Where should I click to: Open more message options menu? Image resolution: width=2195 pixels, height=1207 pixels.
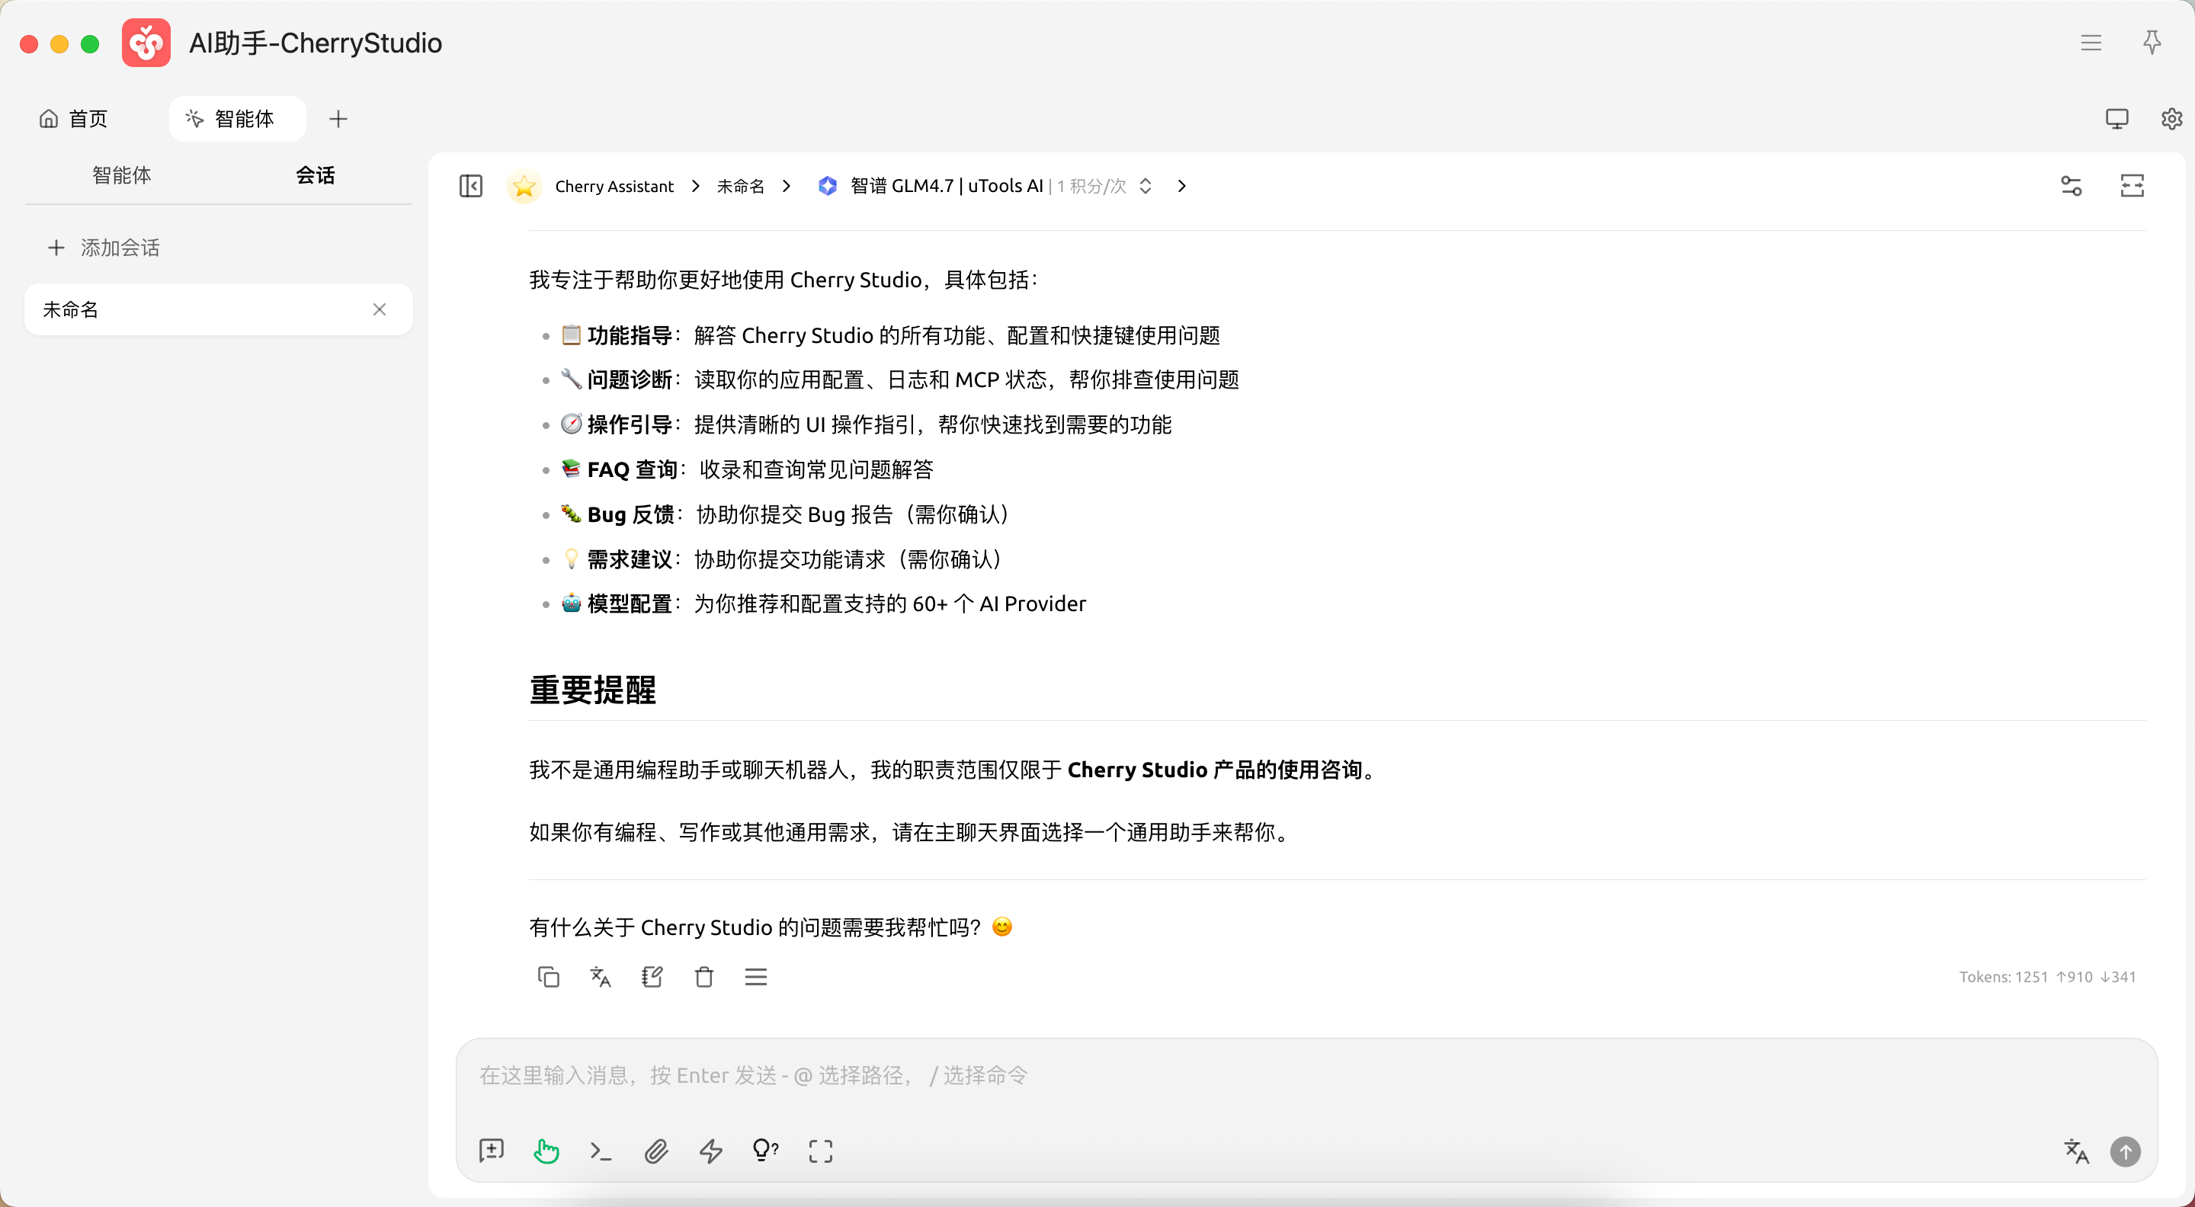coord(756,977)
